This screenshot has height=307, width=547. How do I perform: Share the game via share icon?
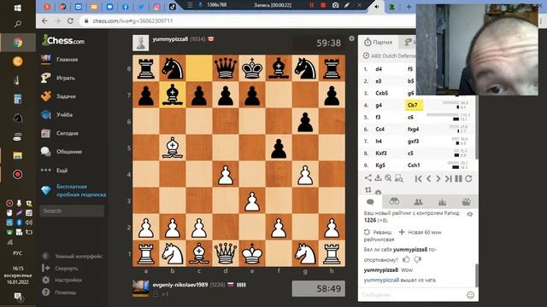click(x=368, y=178)
